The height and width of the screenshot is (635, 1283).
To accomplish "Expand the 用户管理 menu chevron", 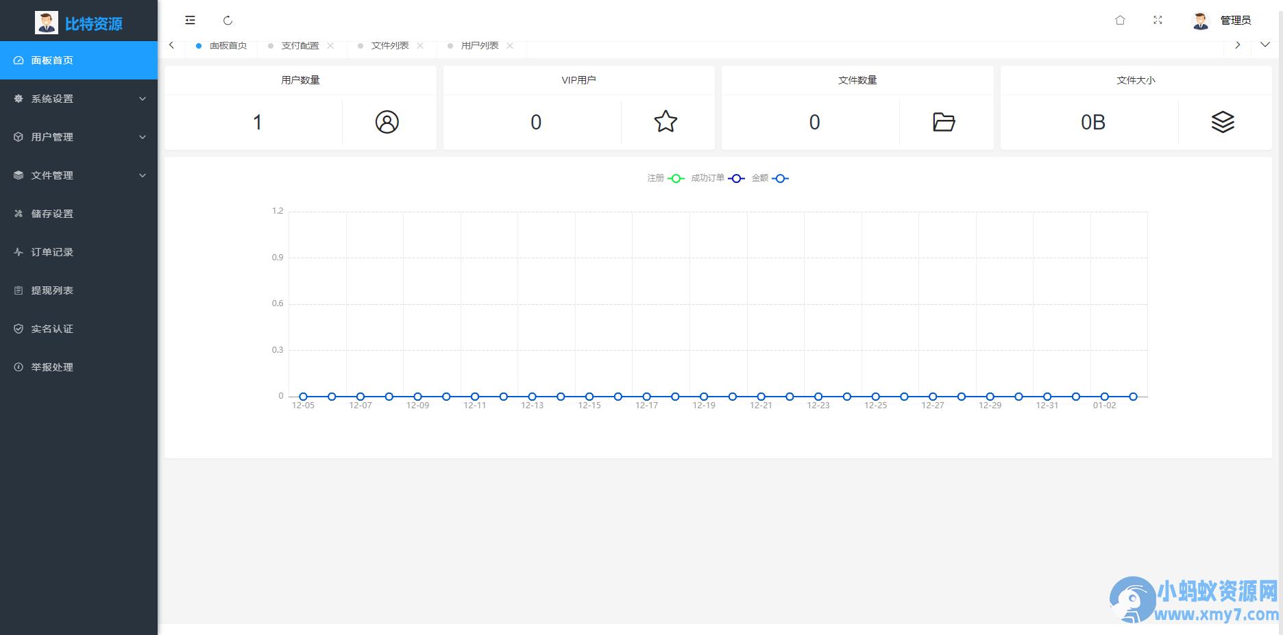I will (x=143, y=137).
